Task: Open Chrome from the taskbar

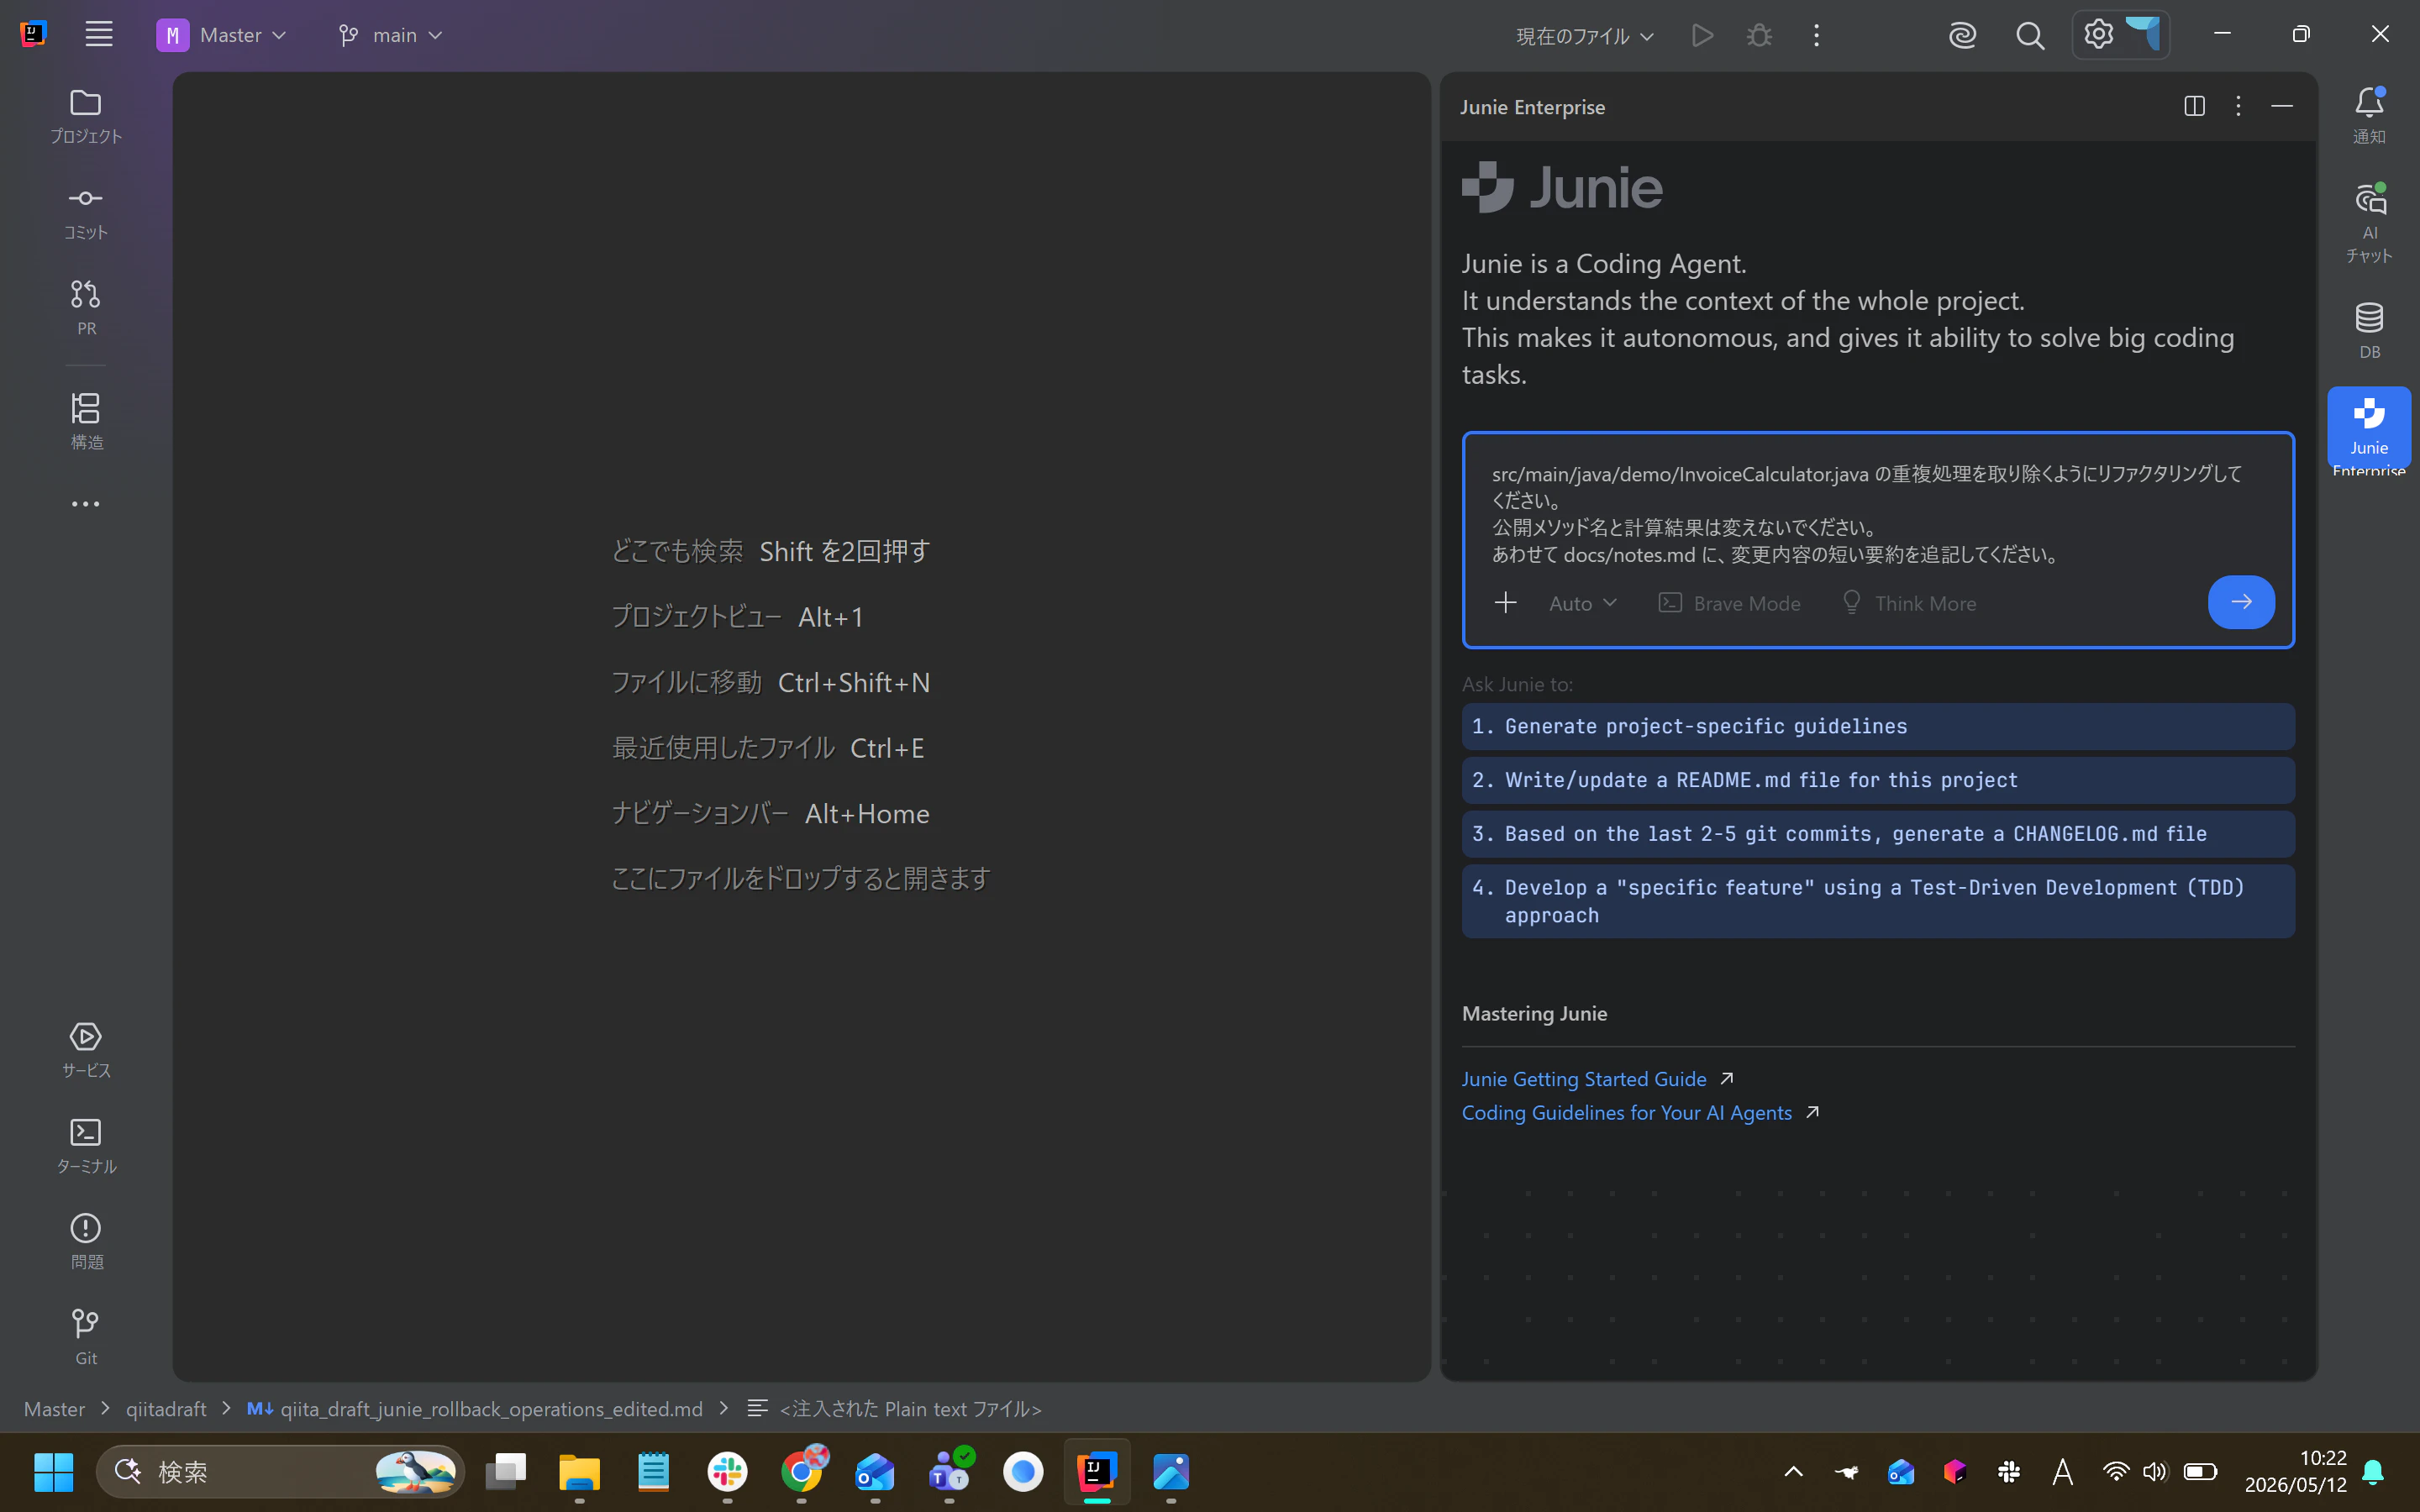Action: tap(801, 1472)
